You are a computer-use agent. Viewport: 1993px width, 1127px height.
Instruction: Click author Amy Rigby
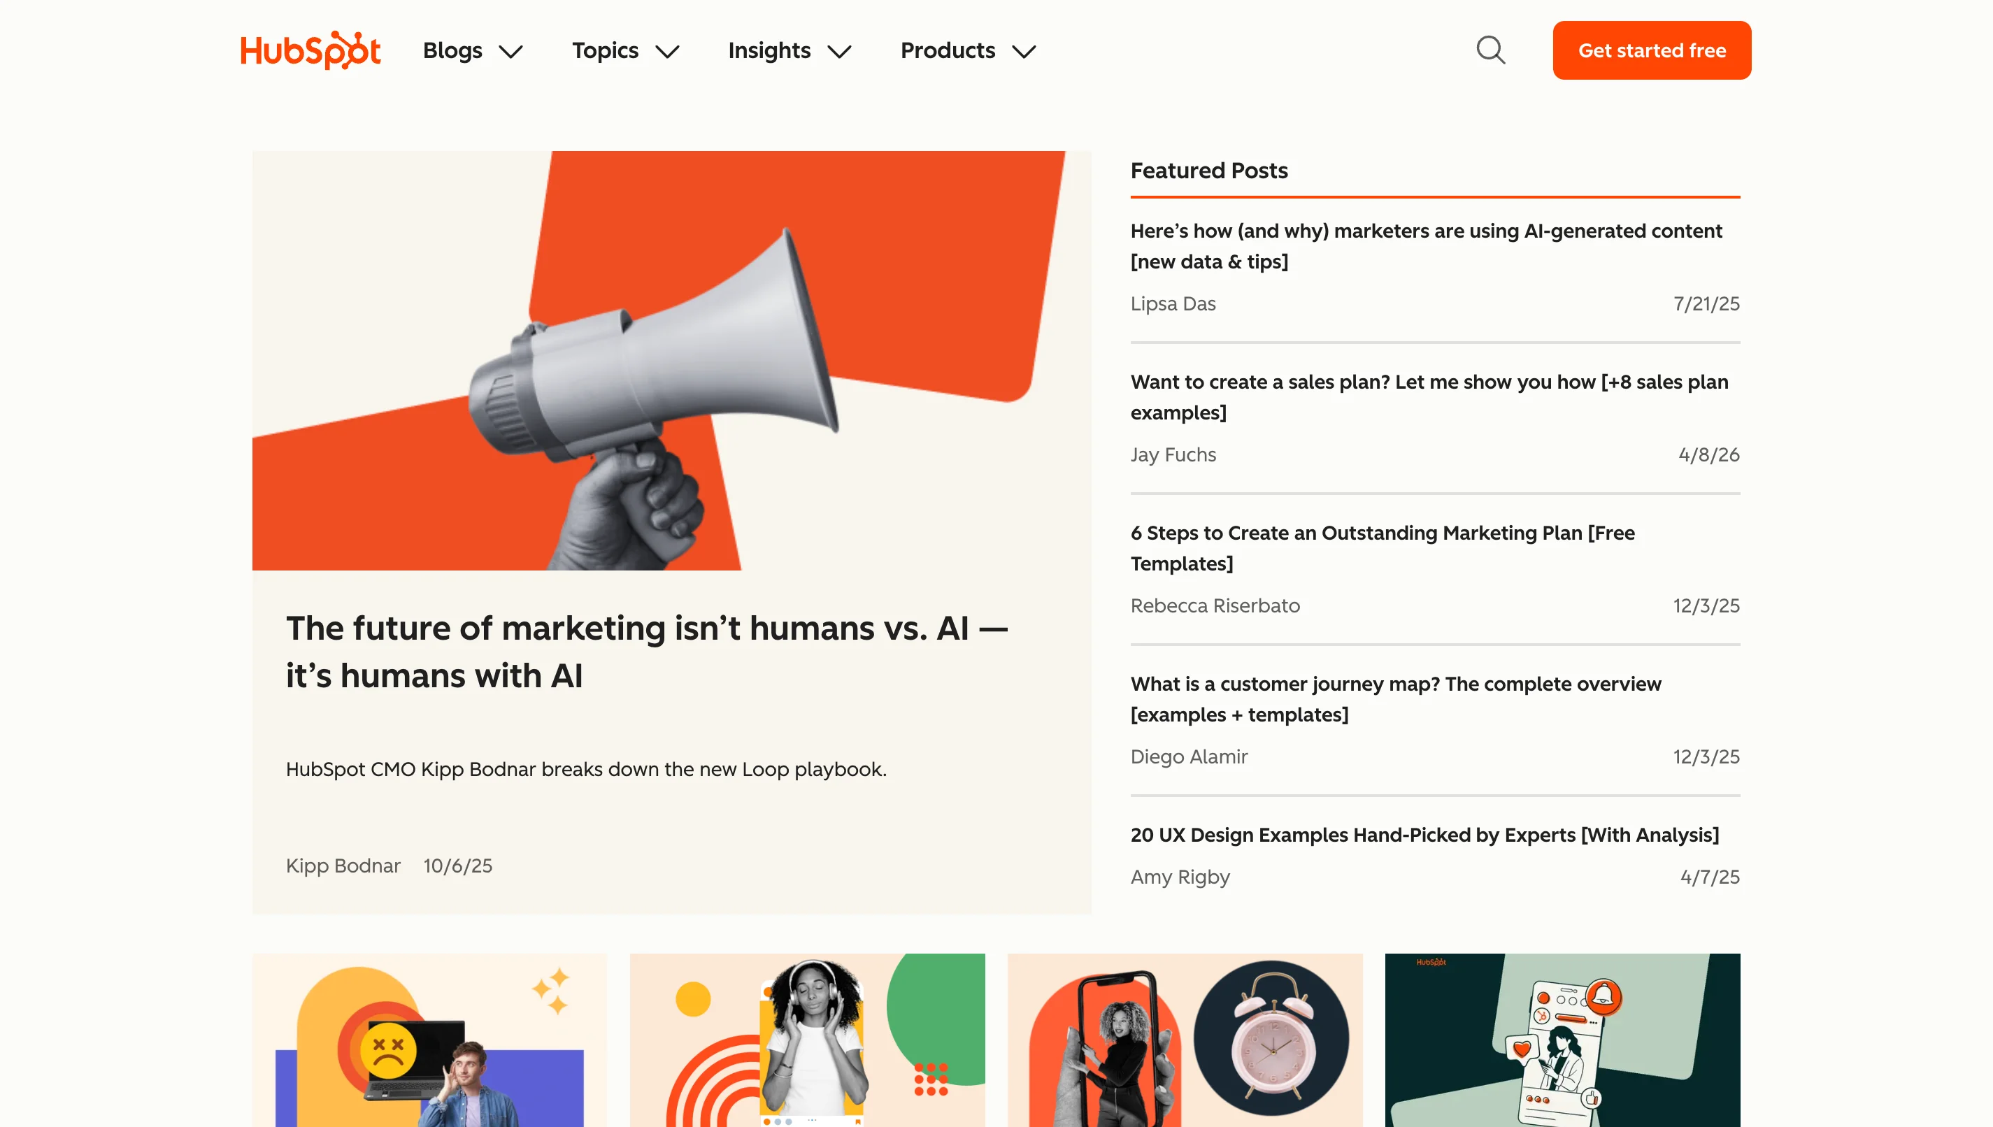(x=1180, y=877)
